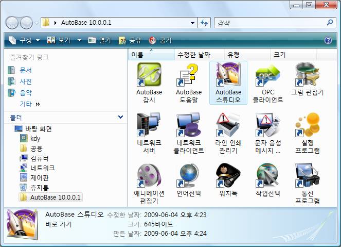Expand 기타 more favorite links
Image resolution: width=341 pixels, height=247 pixels.
pyautogui.click(x=30, y=104)
